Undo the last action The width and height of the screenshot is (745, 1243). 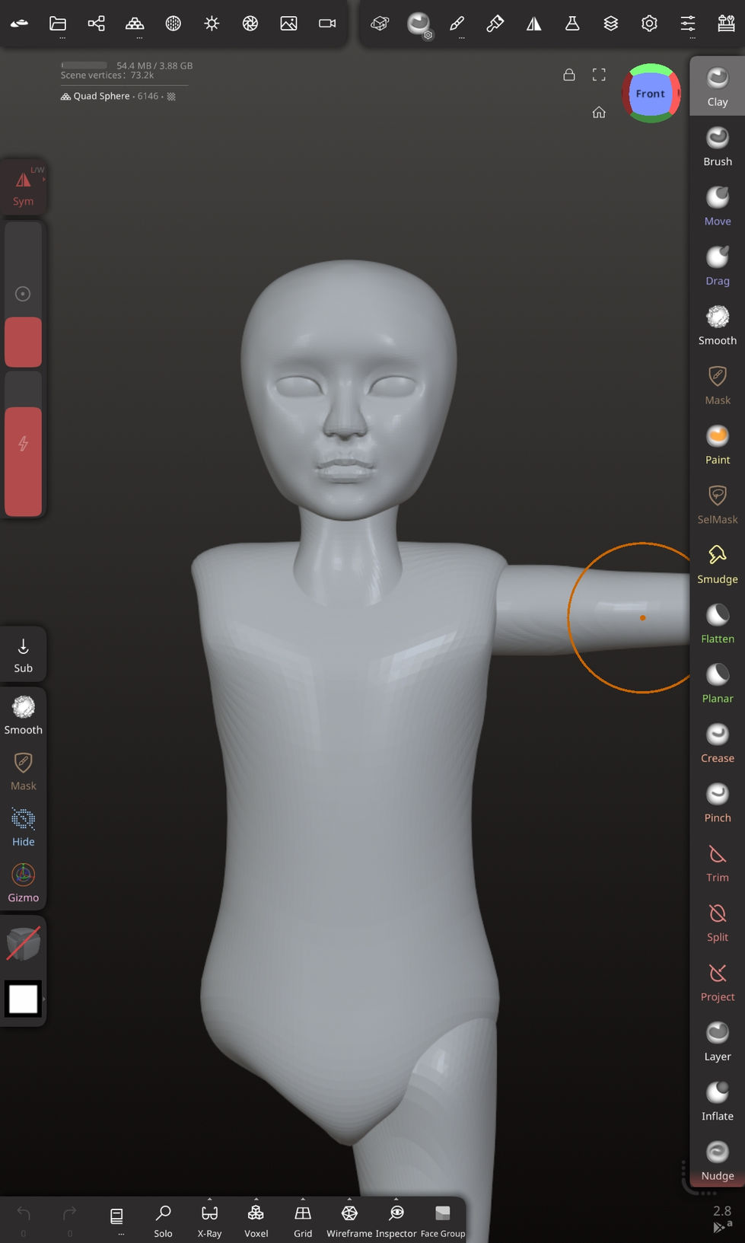[x=23, y=1219]
